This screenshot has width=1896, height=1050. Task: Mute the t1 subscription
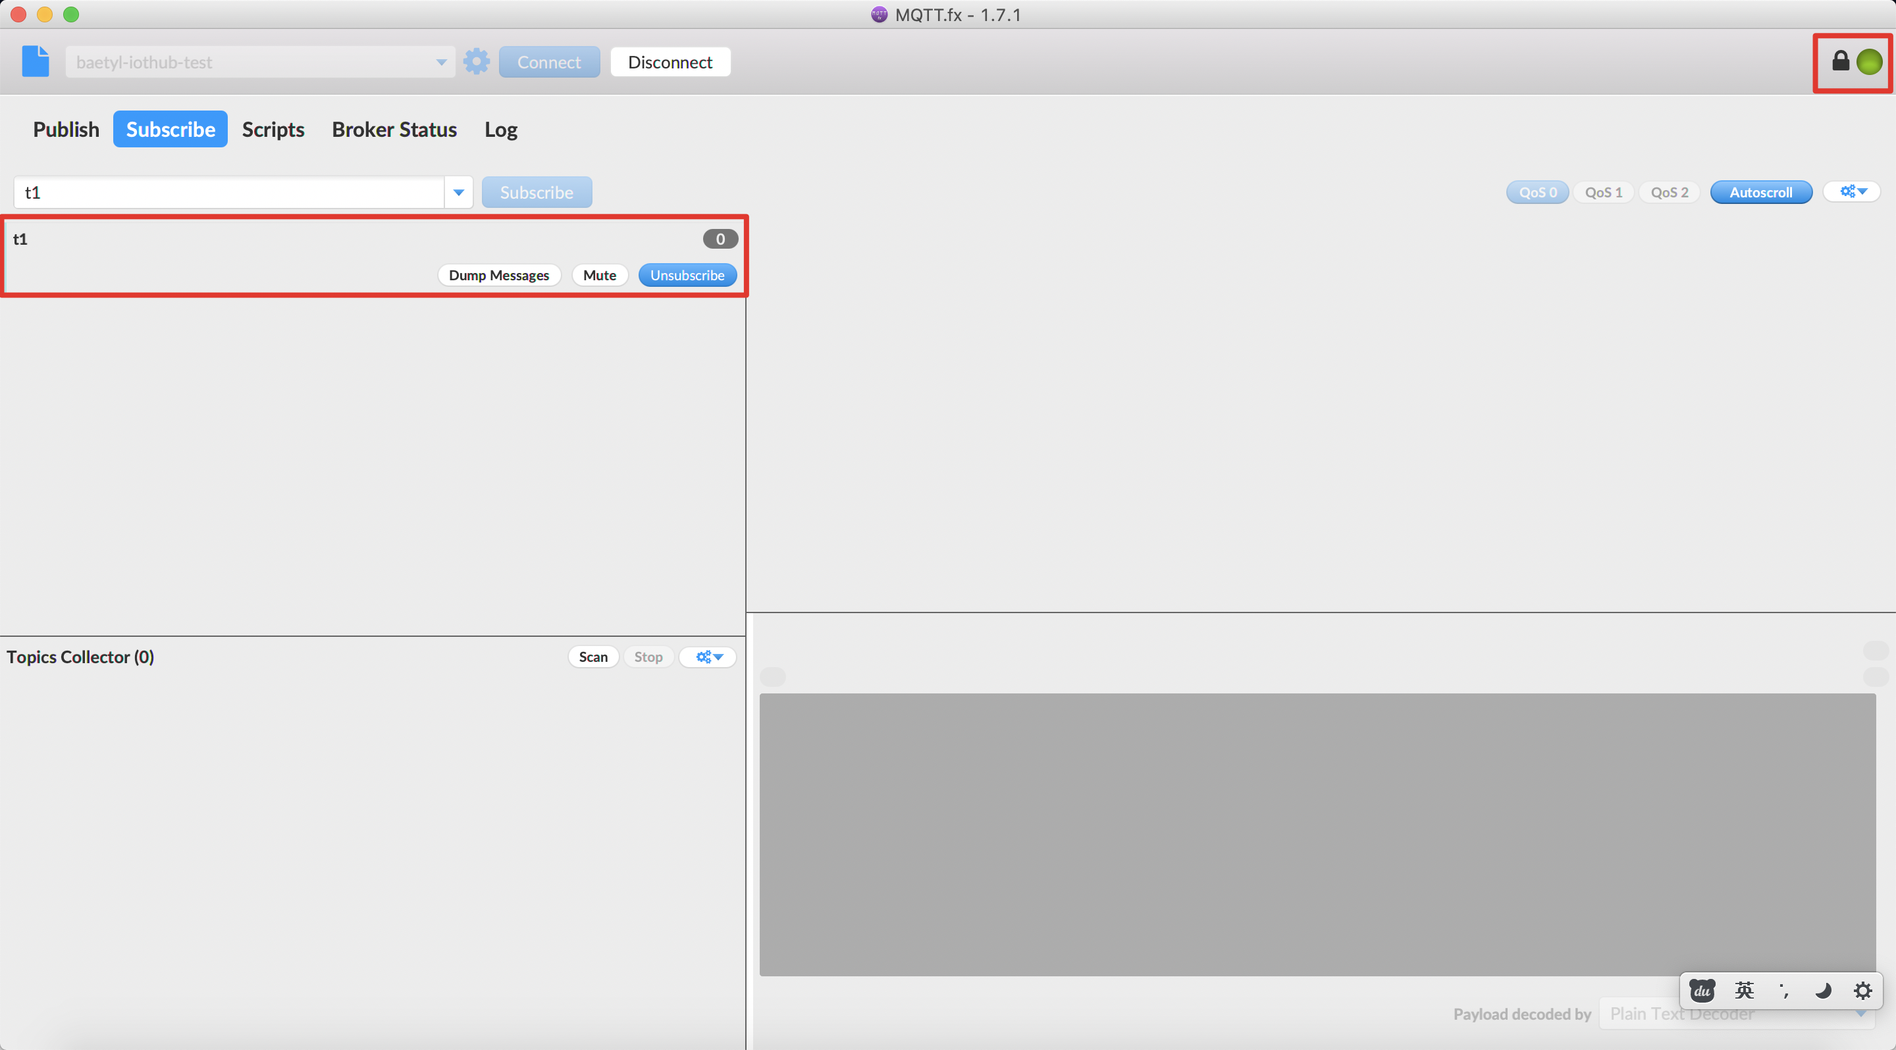(599, 275)
